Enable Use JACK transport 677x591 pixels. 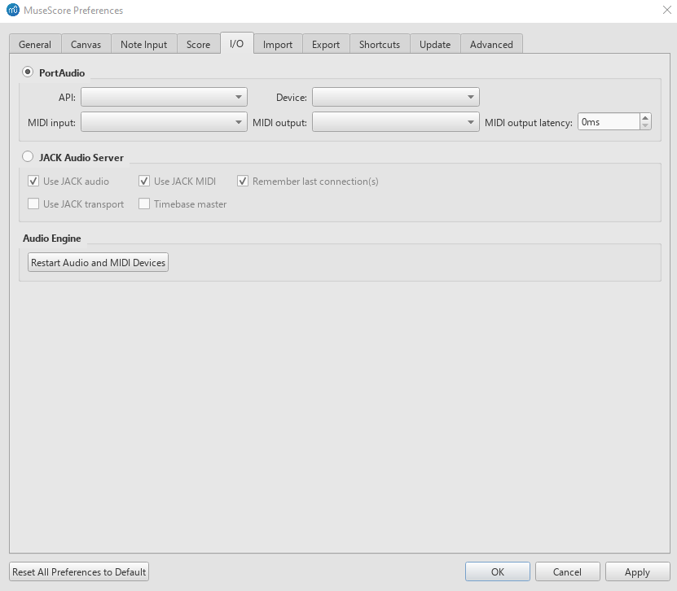click(x=33, y=204)
